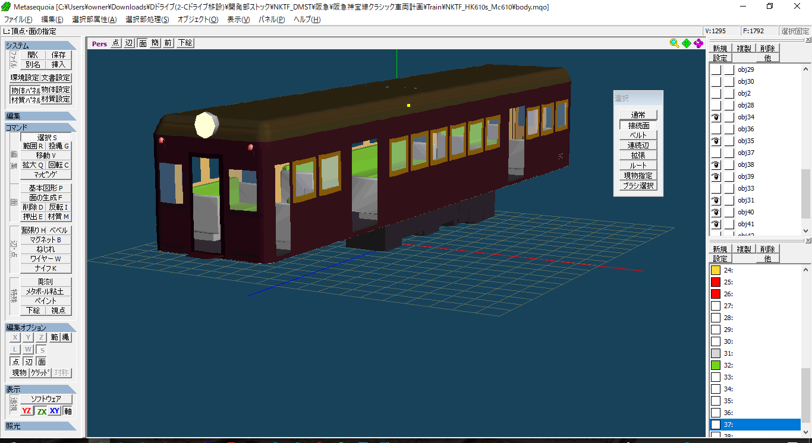Click the 下絵 button in viewport header
This screenshot has width=812, height=443.
pyautogui.click(x=185, y=43)
